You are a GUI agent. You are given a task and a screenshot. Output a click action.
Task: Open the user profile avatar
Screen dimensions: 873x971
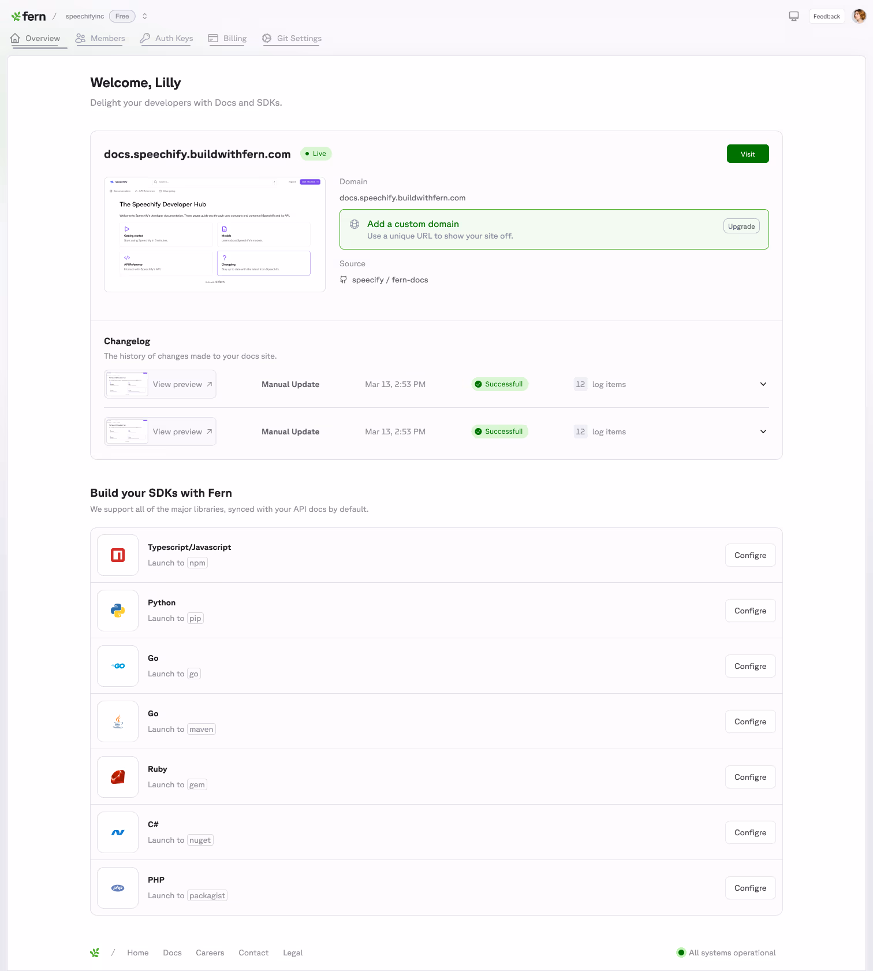point(859,16)
